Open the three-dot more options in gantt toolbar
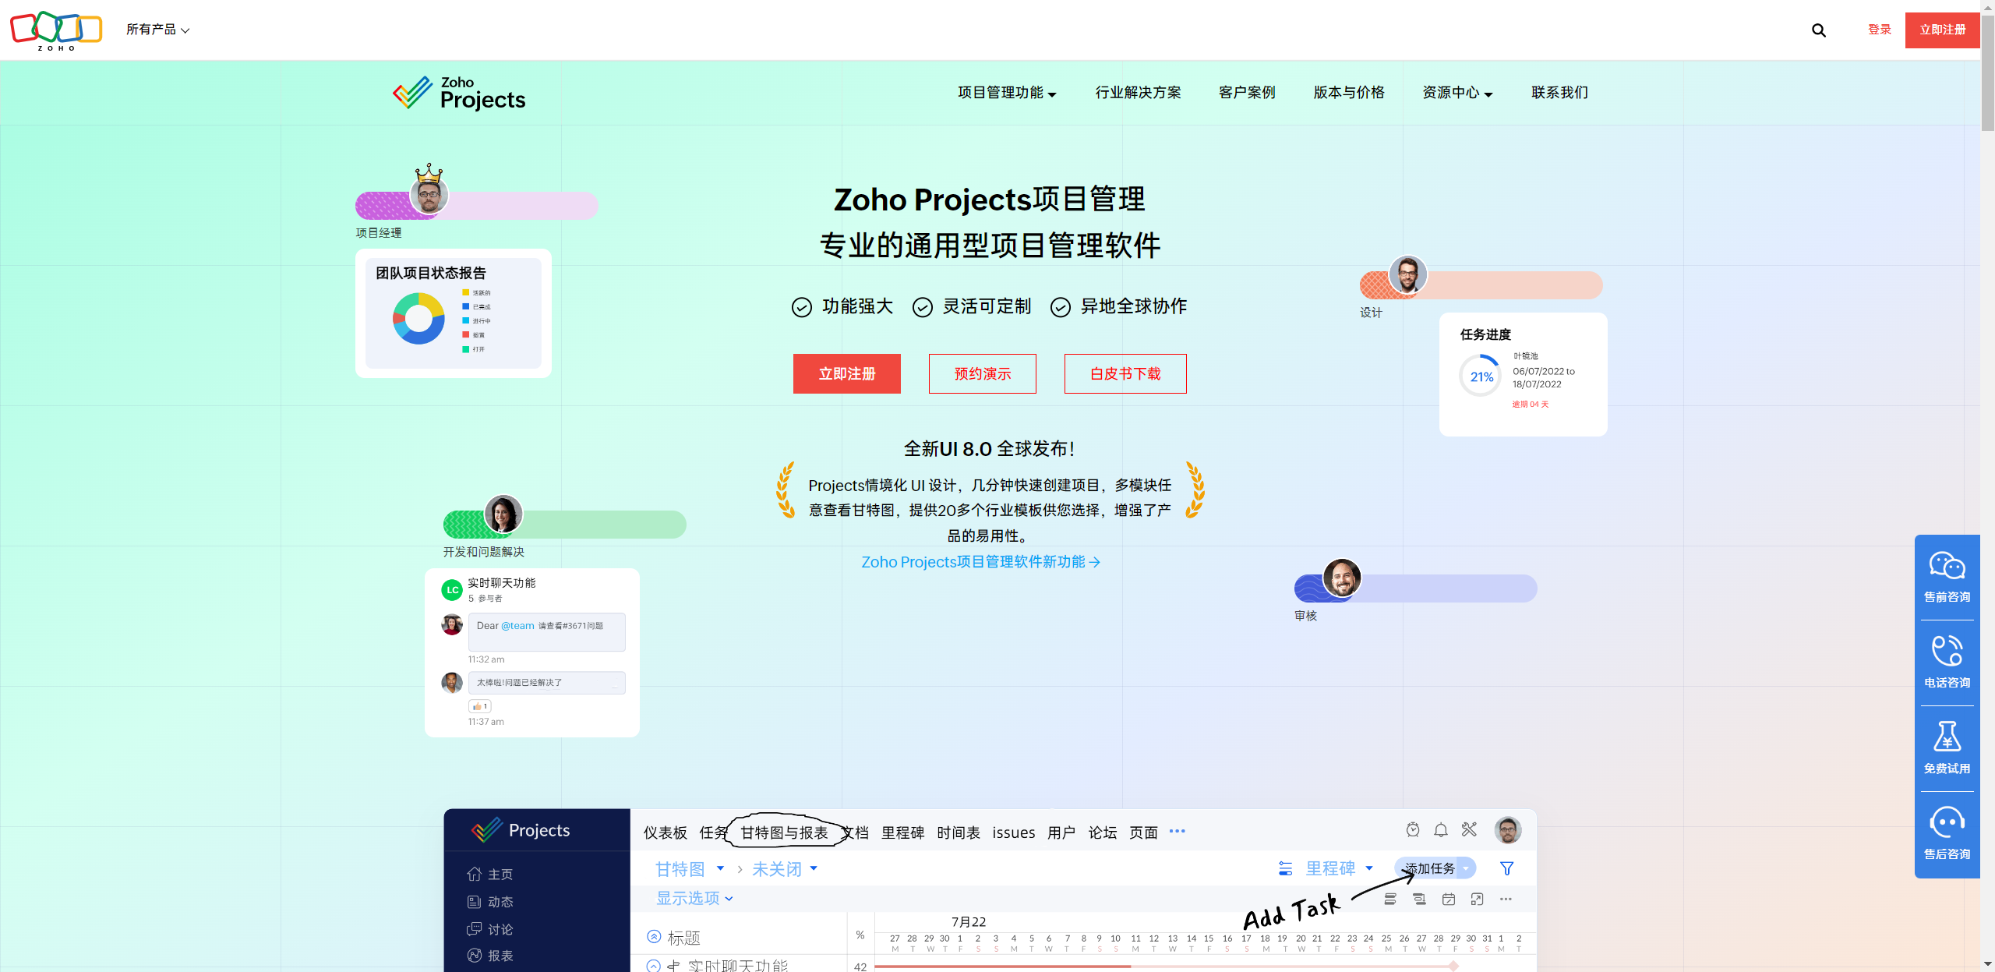Image resolution: width=1995 pixels, height=972 pixels. click(1506, 900)
